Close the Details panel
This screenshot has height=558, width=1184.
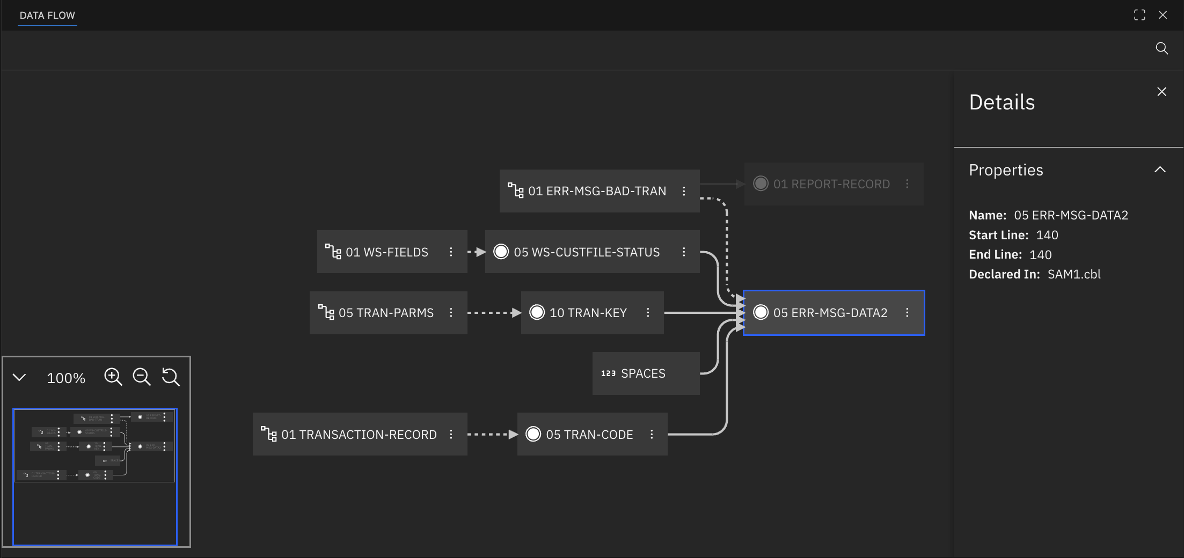1161,92
